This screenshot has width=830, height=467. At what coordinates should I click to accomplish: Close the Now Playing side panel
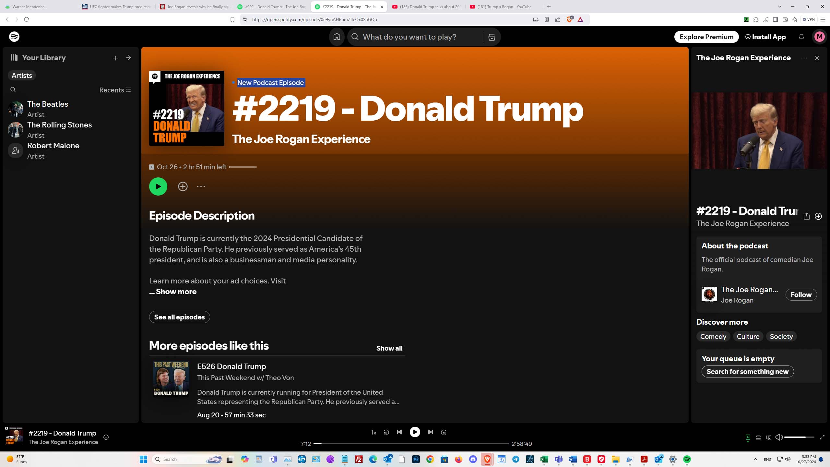tap(817, 58)
